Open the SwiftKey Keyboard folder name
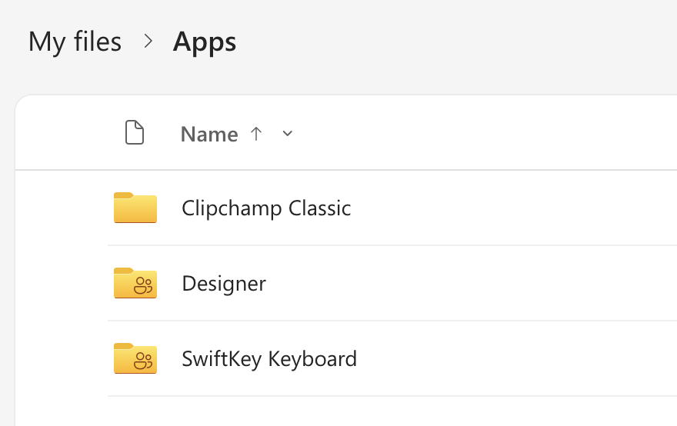This screenshot has height=426, width=677. point(269,359)
